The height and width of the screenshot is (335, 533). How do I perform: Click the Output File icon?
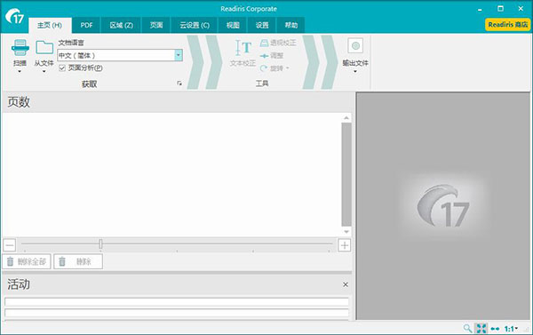click(x=355, y=46)
